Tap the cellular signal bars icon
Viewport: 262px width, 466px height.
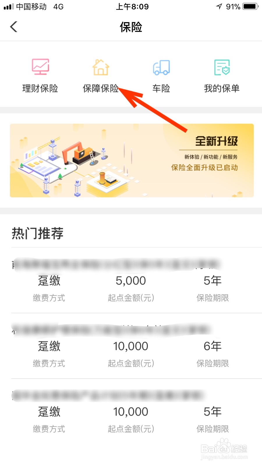[9, 7]
